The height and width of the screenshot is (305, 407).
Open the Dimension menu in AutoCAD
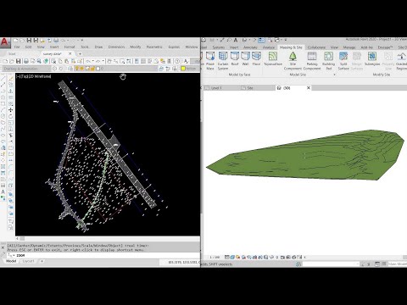(116, 47)
